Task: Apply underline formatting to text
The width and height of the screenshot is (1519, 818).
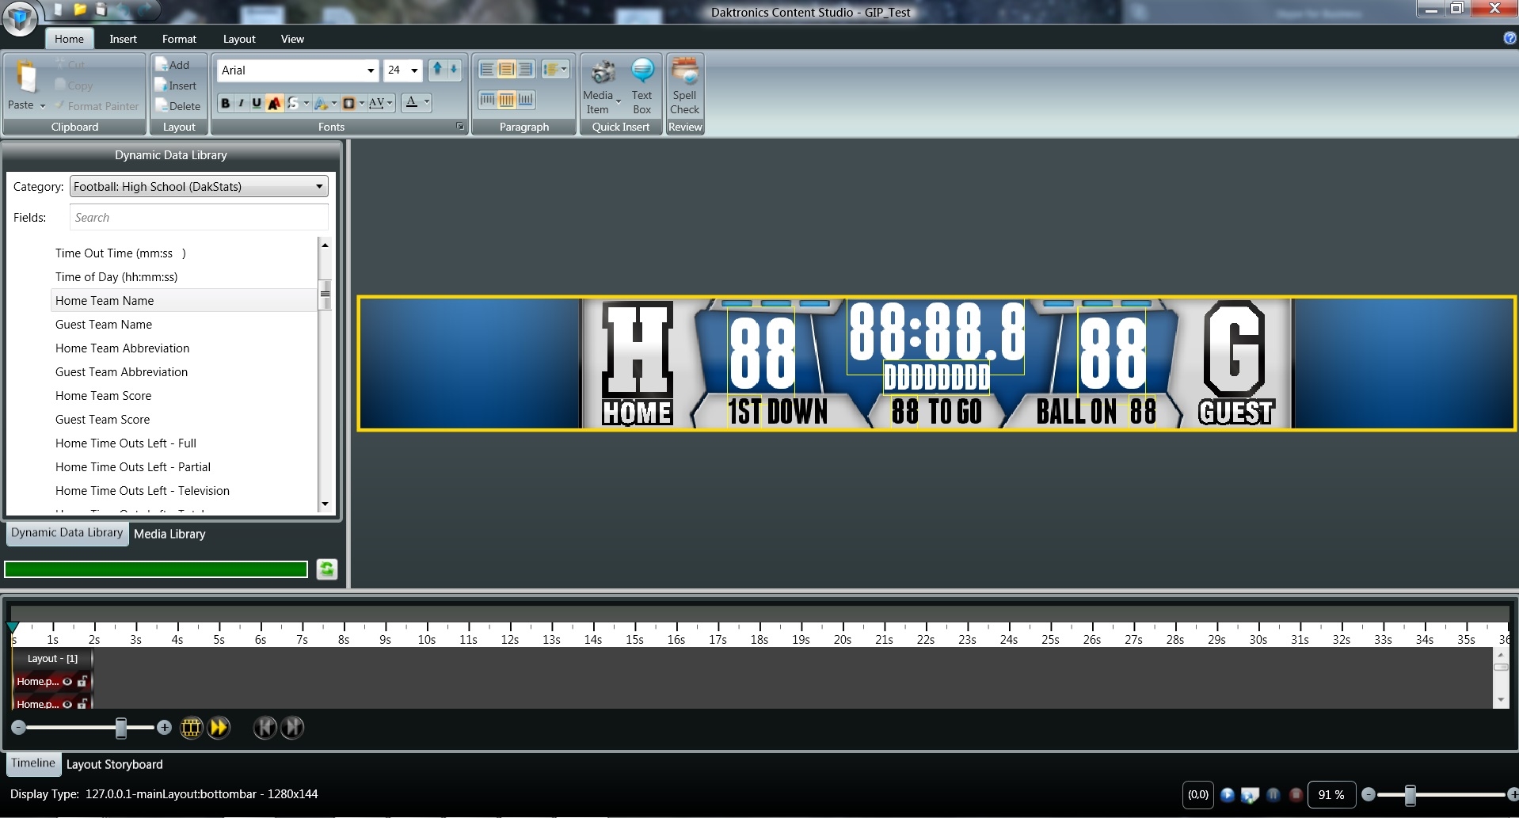Action: [x=257, y=103]
